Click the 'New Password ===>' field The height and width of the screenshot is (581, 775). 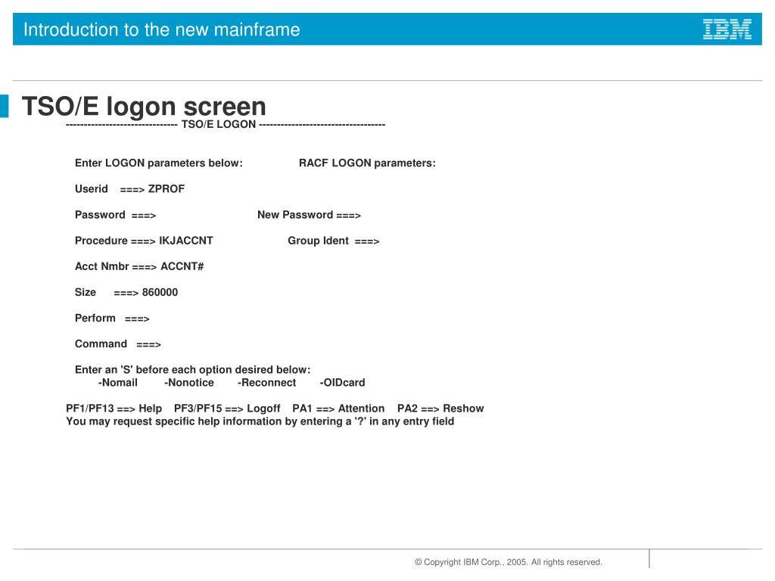309,215
